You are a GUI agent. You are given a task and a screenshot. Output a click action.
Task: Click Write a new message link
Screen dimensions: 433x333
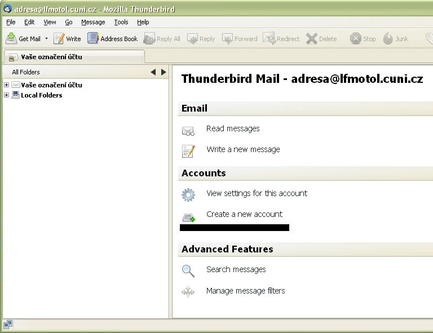pyautogui.click(x=243, y=149)
